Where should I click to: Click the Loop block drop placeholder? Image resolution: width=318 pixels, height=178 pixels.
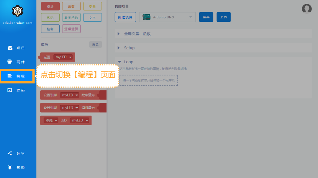click(x=149, y=80)
